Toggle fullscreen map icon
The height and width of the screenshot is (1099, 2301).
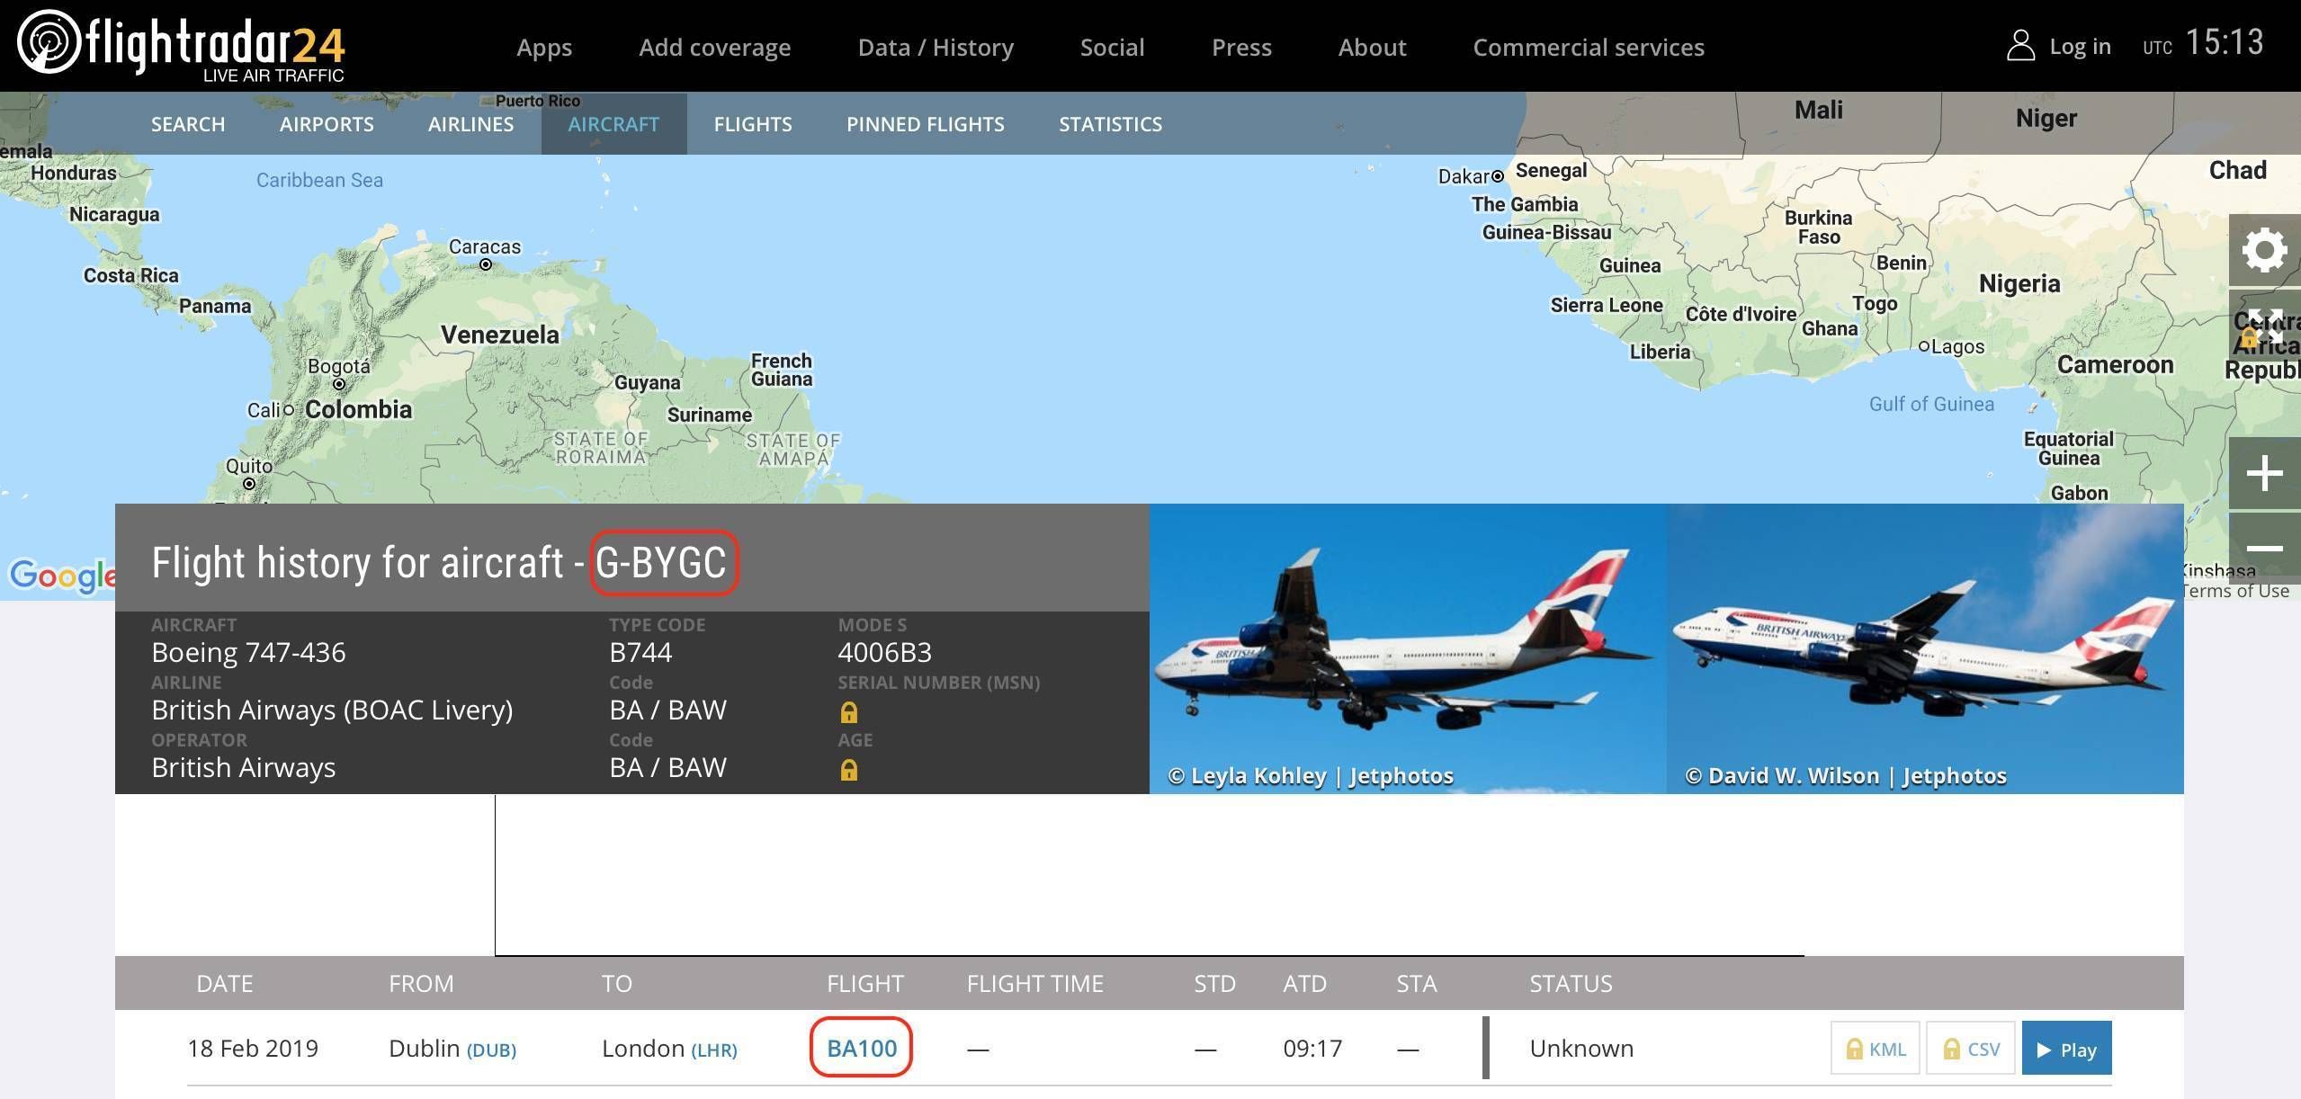[2264, 326]
